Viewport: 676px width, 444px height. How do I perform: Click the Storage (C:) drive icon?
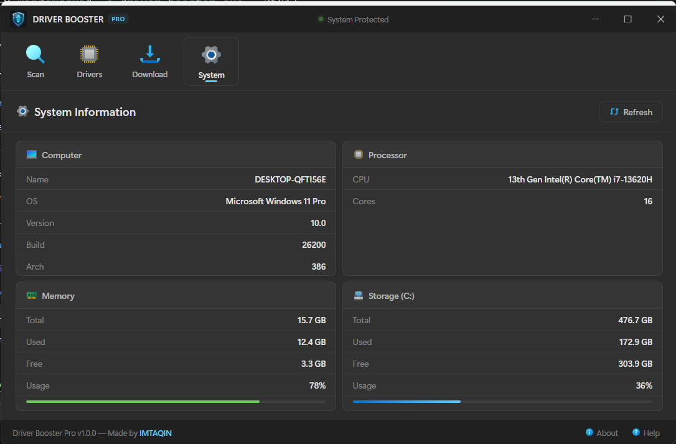359,296
